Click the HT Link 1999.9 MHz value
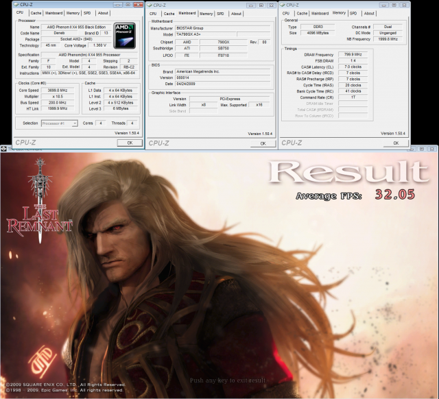 [58, 108]
